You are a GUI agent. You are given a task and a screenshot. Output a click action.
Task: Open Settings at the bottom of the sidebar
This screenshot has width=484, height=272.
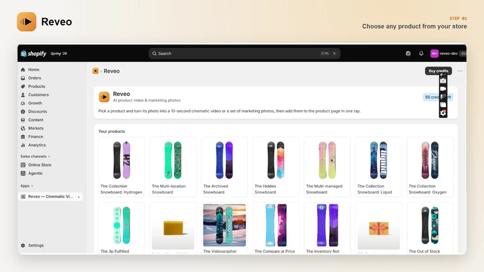[x=36, y=245]
